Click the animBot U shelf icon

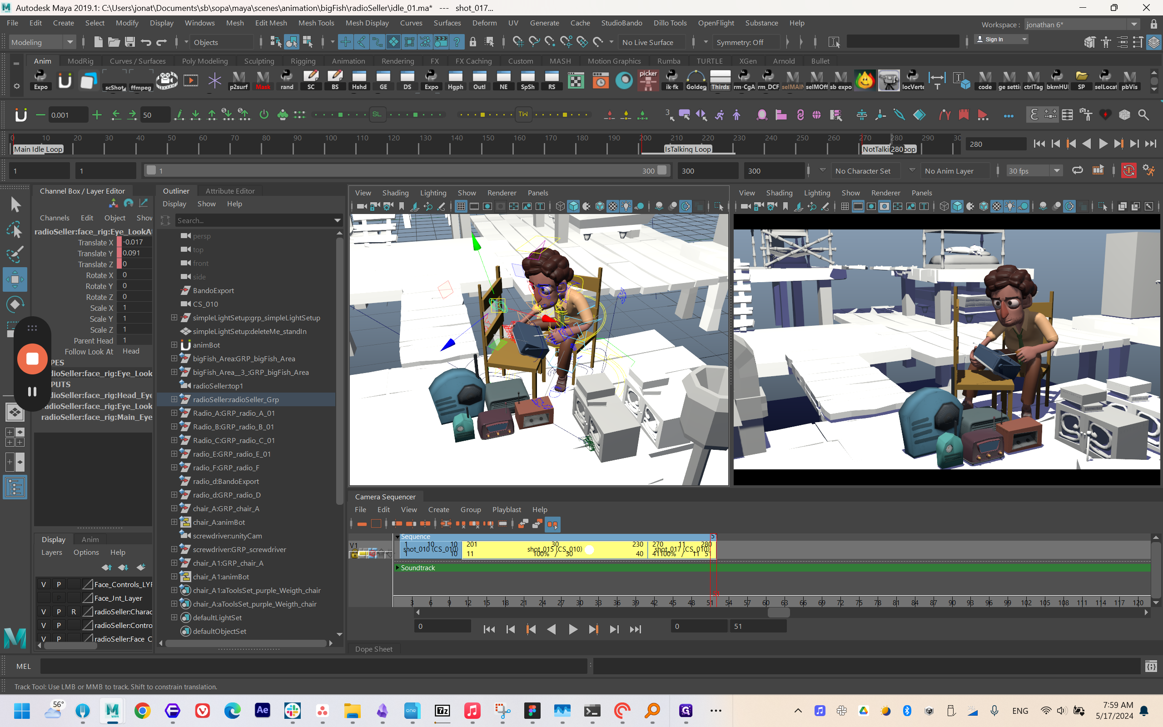(x=65, y=80)
